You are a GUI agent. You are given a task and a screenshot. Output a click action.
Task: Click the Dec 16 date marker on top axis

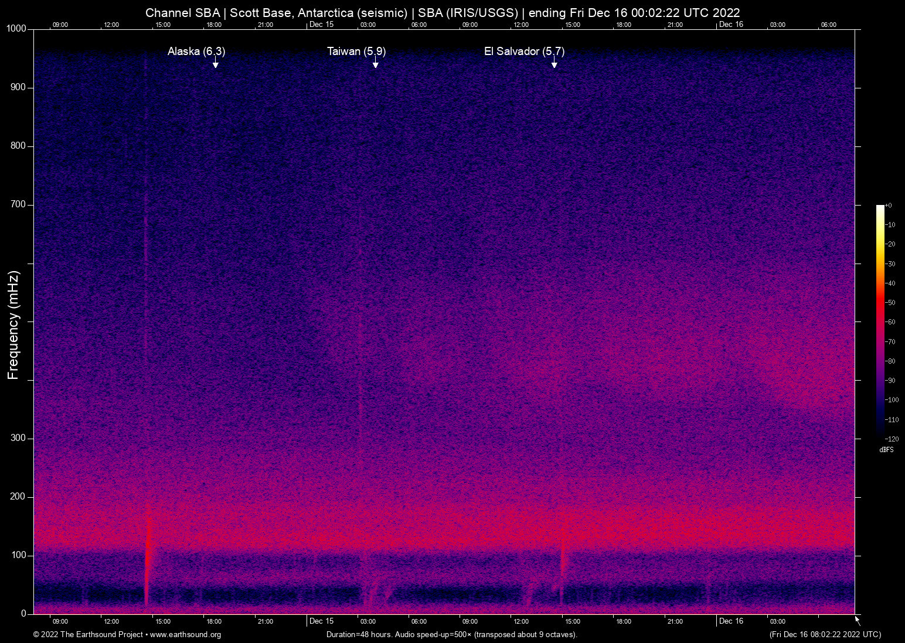click(731, 24)
